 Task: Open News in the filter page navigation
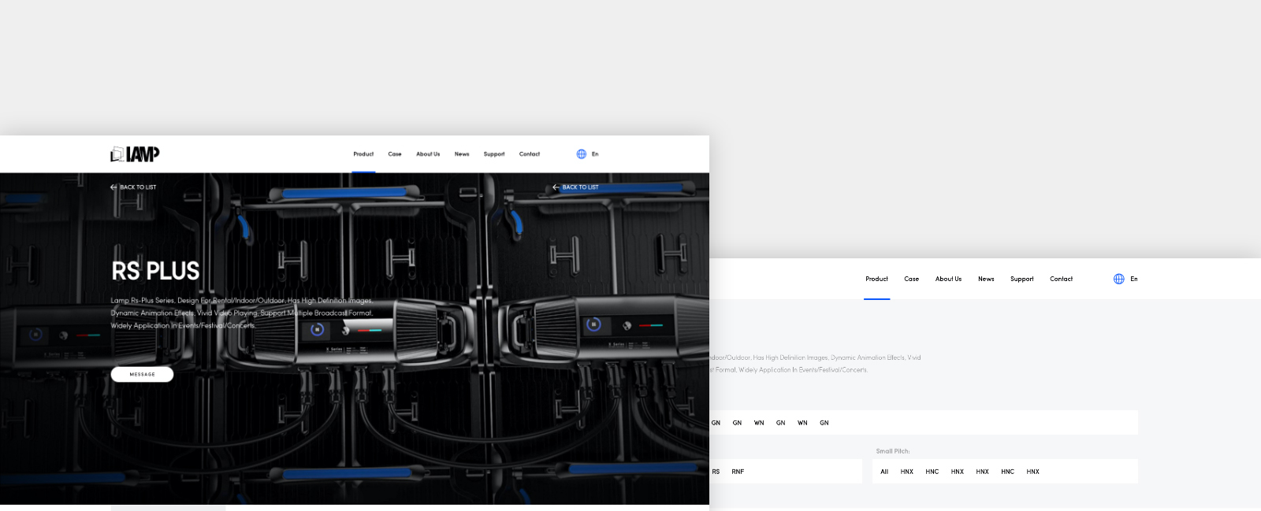(986, 279)
